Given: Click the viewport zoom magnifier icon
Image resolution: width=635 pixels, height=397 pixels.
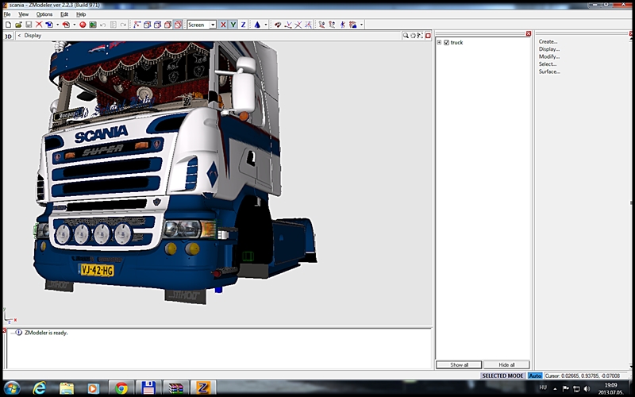Looking at the screenshot, I should tap(406, 36).
